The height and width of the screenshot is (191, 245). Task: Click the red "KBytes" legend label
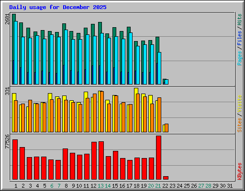(240, 171)
